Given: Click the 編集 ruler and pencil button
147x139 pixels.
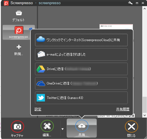Looking at the screenshot, I should coord(47,126).
